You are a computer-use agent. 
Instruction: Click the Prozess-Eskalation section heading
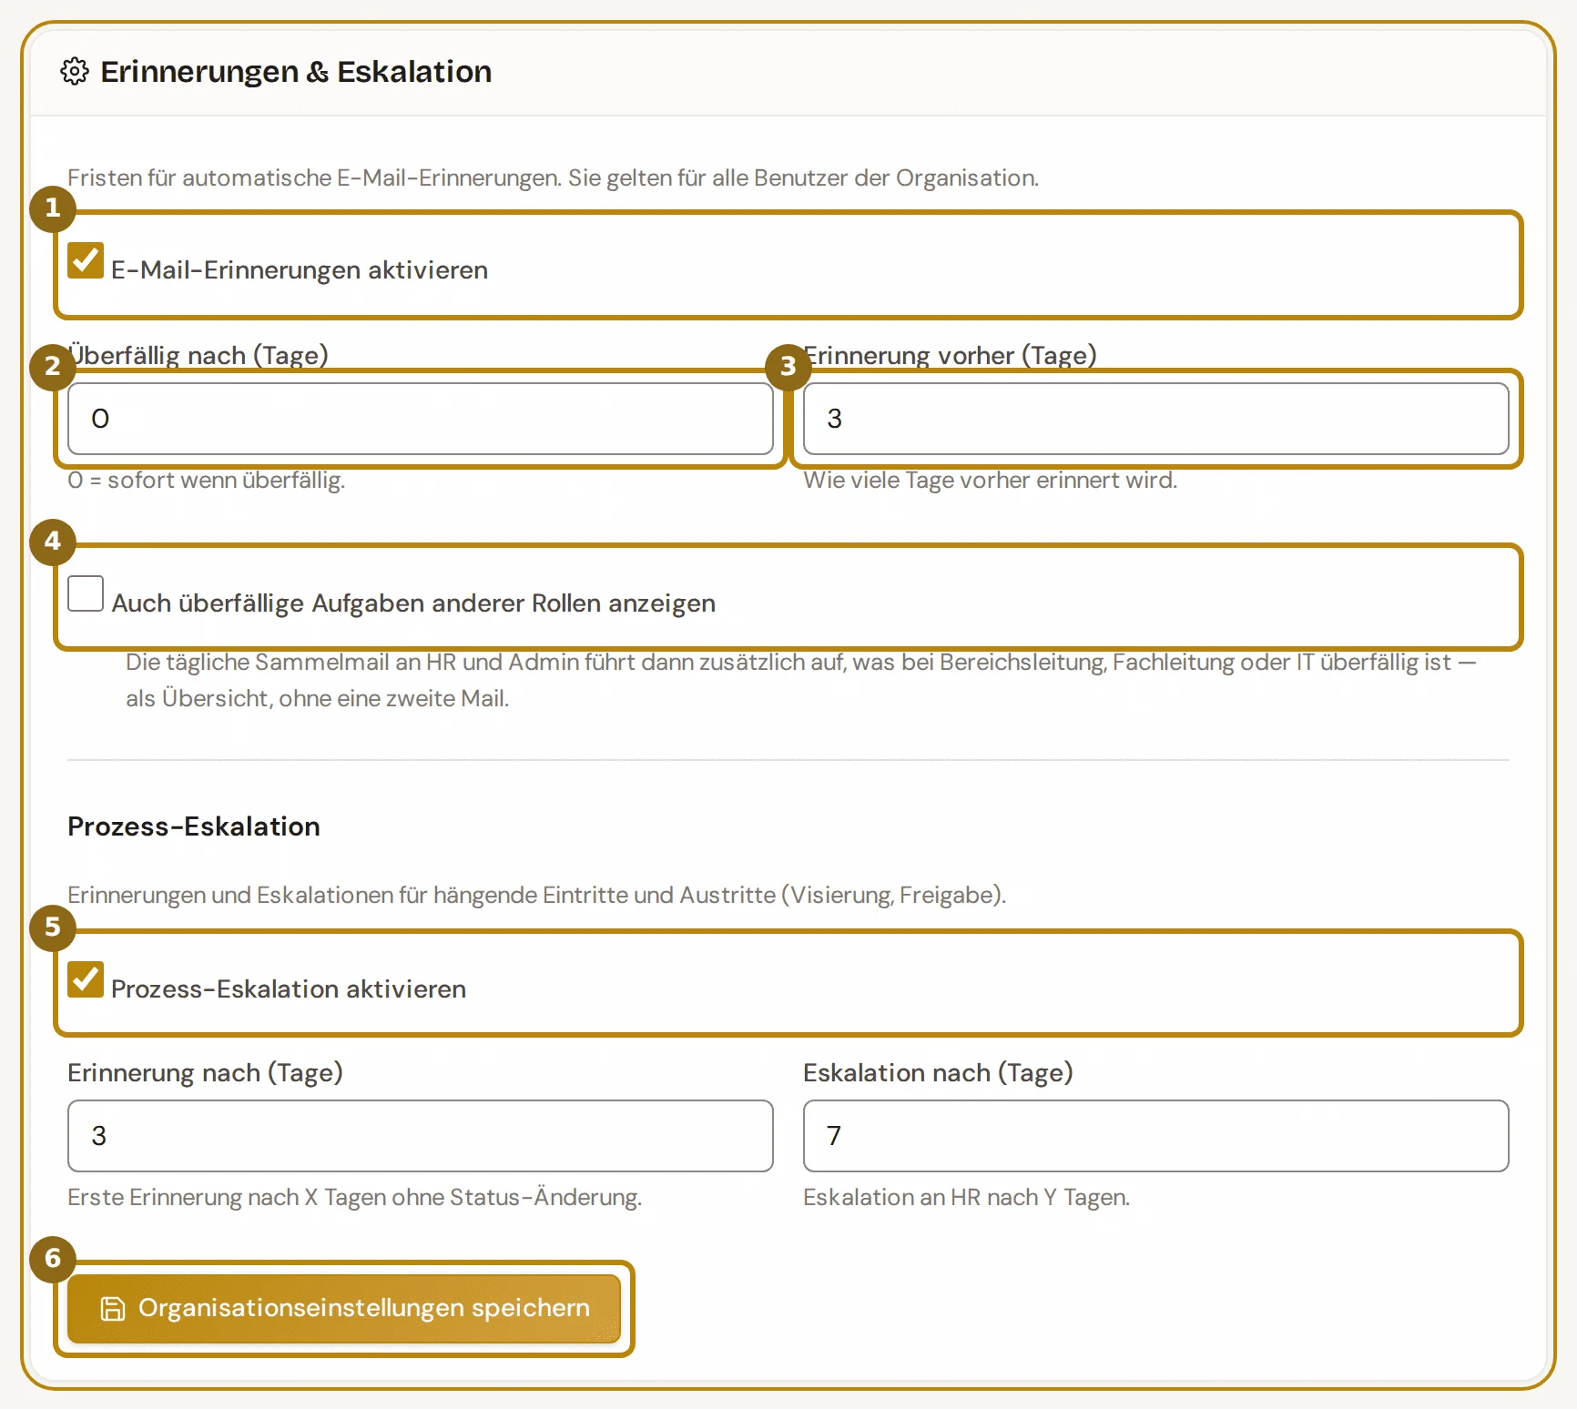click(x=194, y=826)
